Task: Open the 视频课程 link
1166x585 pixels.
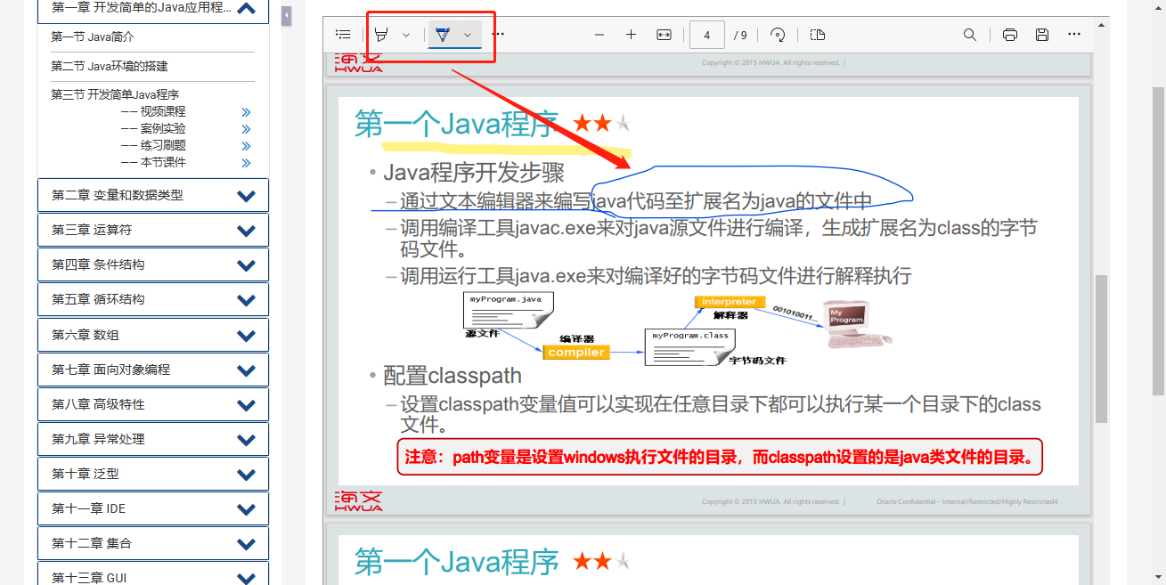Action: point(163,111)
